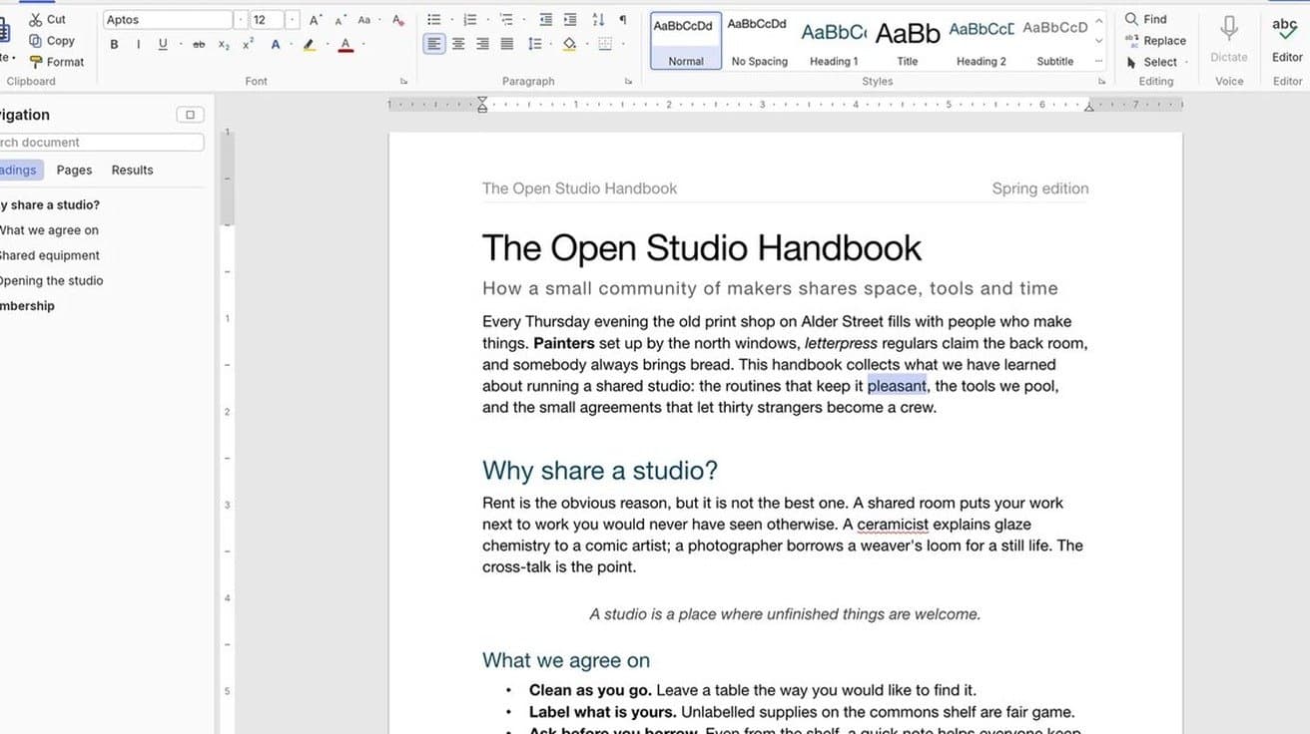Screen dimensions: 1310x734
Task: Insert a numbered list
Action: pyautogui.click(x=470, y=20)
